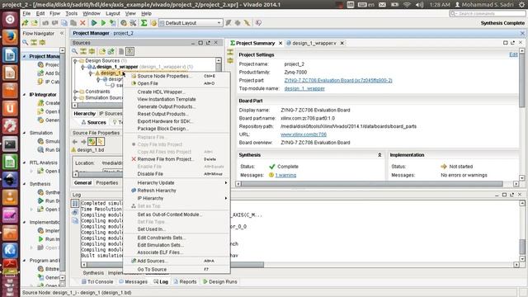
Task: Open the Default Layout dropdown
Action: [191, 23]
